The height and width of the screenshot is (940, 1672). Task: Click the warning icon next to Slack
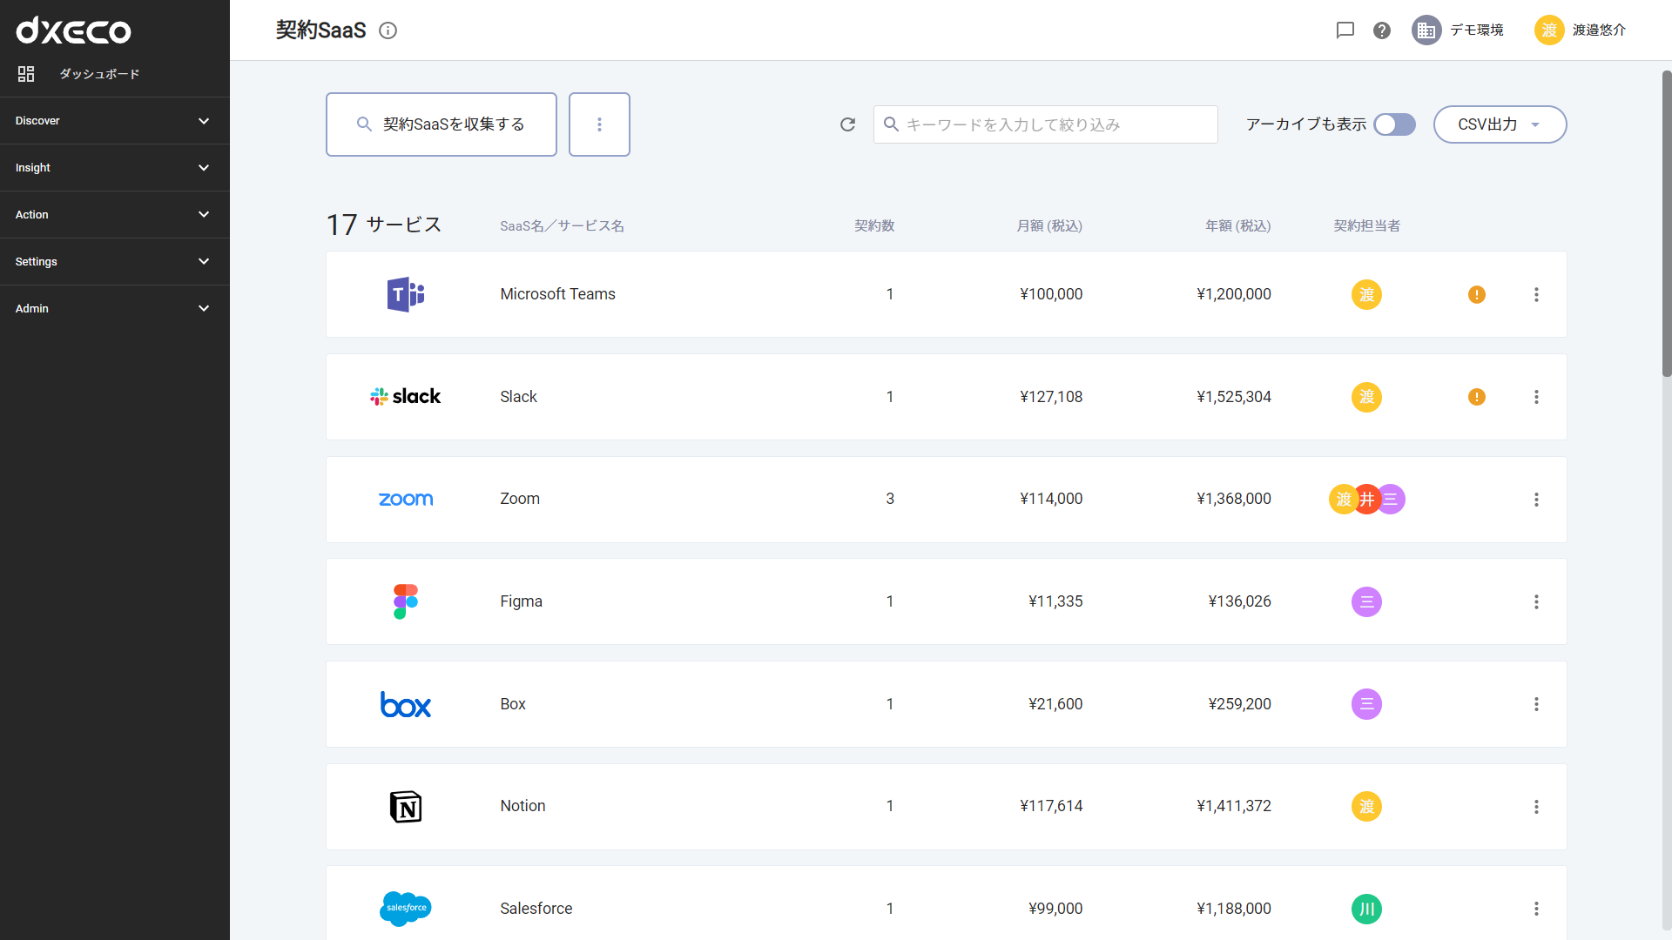pyautogui.click(x=1477, y=397)
